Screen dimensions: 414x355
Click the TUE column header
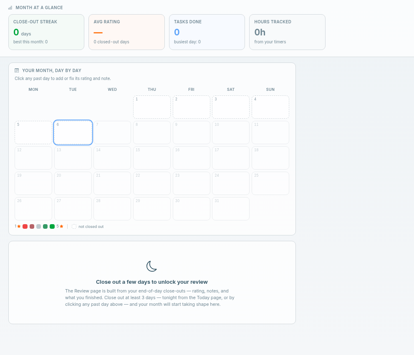click(73, 89)
